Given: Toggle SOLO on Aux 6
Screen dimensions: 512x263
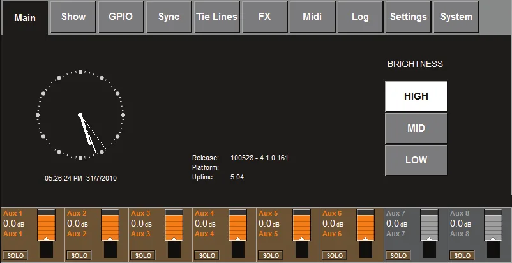Looking at the screenshot, I should click(335, 255).
